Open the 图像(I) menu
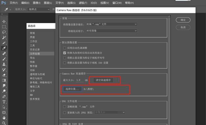Viewport: 206px width, 125px height. [36, 3]
